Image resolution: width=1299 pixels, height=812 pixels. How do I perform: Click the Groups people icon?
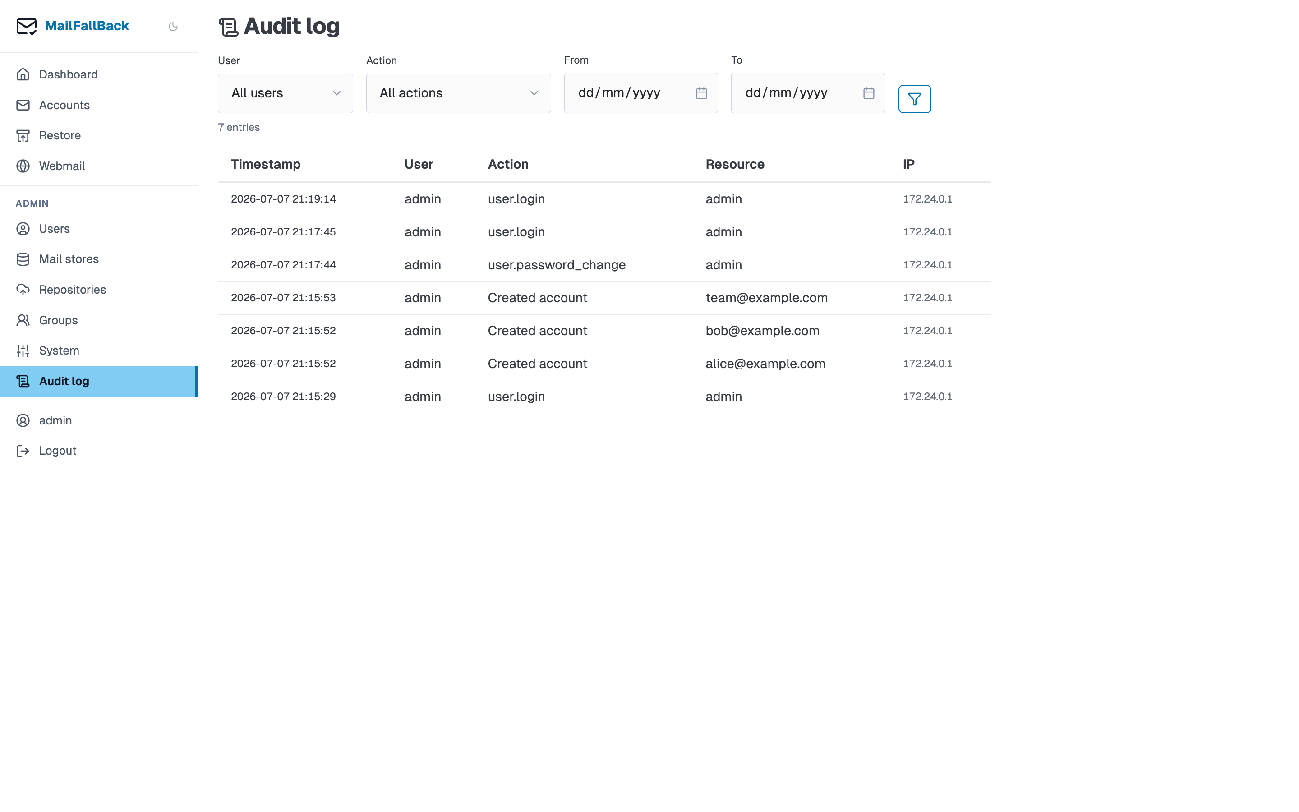tap(23, 320)
